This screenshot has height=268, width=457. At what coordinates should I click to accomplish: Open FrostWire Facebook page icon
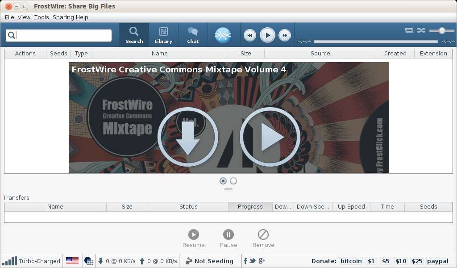click(245, 261)
